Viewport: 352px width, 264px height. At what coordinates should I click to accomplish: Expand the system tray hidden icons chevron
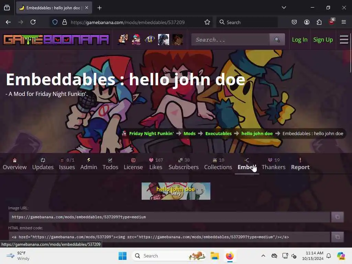pyautogui.click(x=263, y=256)
